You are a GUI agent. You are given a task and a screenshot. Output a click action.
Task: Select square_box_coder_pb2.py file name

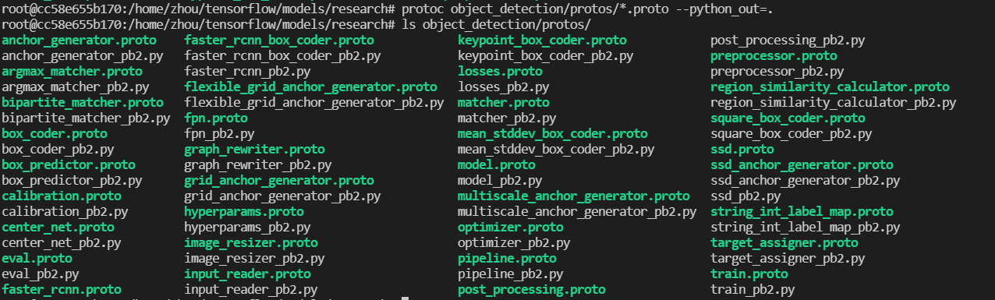(x=791, y=133)
